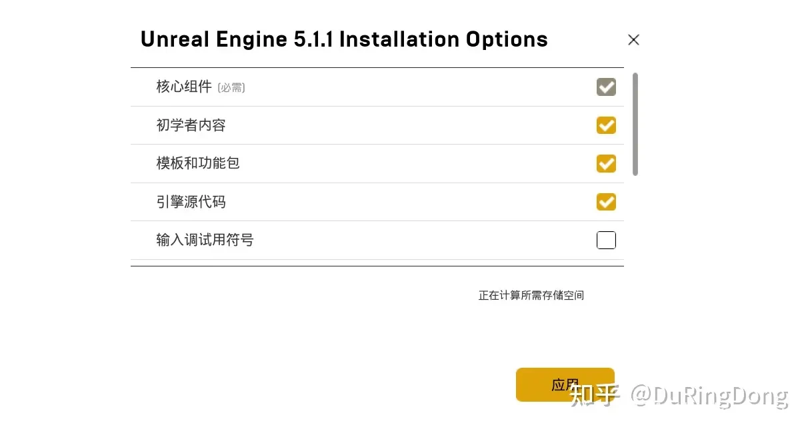Disable the 模板和功能包 checkbox
Screen dimensions: 808x431
click(606, 163)
